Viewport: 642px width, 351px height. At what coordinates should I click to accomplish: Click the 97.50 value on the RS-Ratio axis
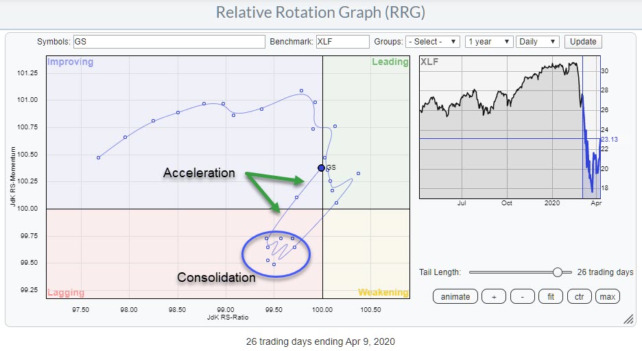pos(81,310)
